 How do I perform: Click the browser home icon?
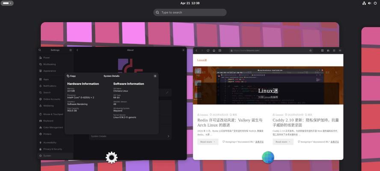(214, 50)
